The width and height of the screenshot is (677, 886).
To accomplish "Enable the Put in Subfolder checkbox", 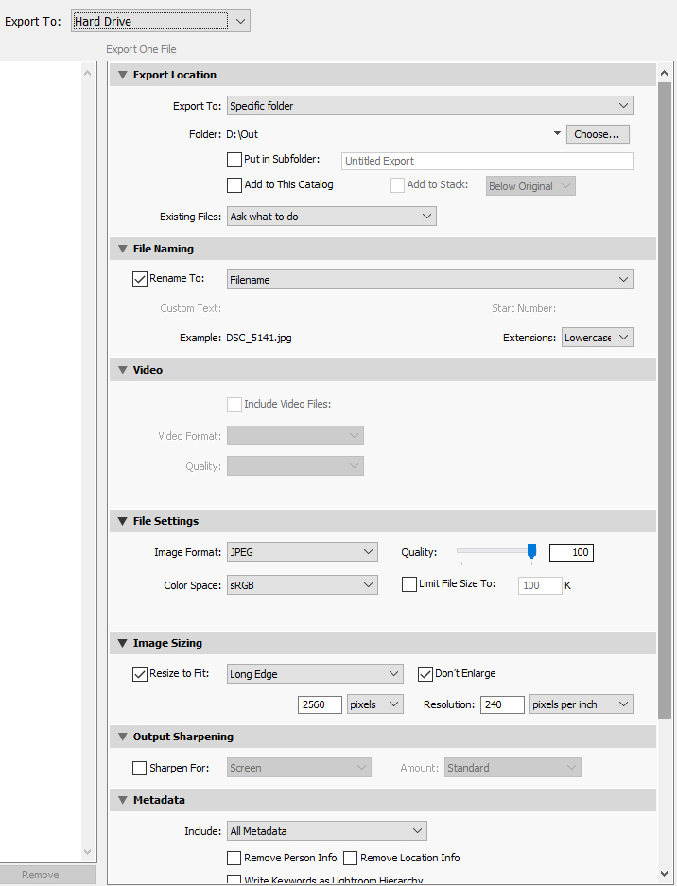I will tap(234, 160).
